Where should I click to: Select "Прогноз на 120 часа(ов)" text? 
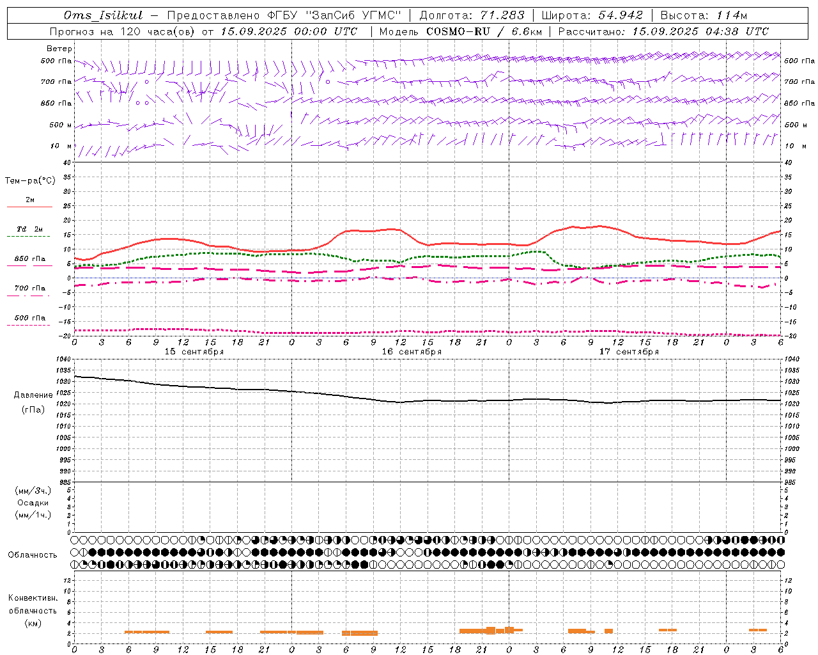coord(123,31)
